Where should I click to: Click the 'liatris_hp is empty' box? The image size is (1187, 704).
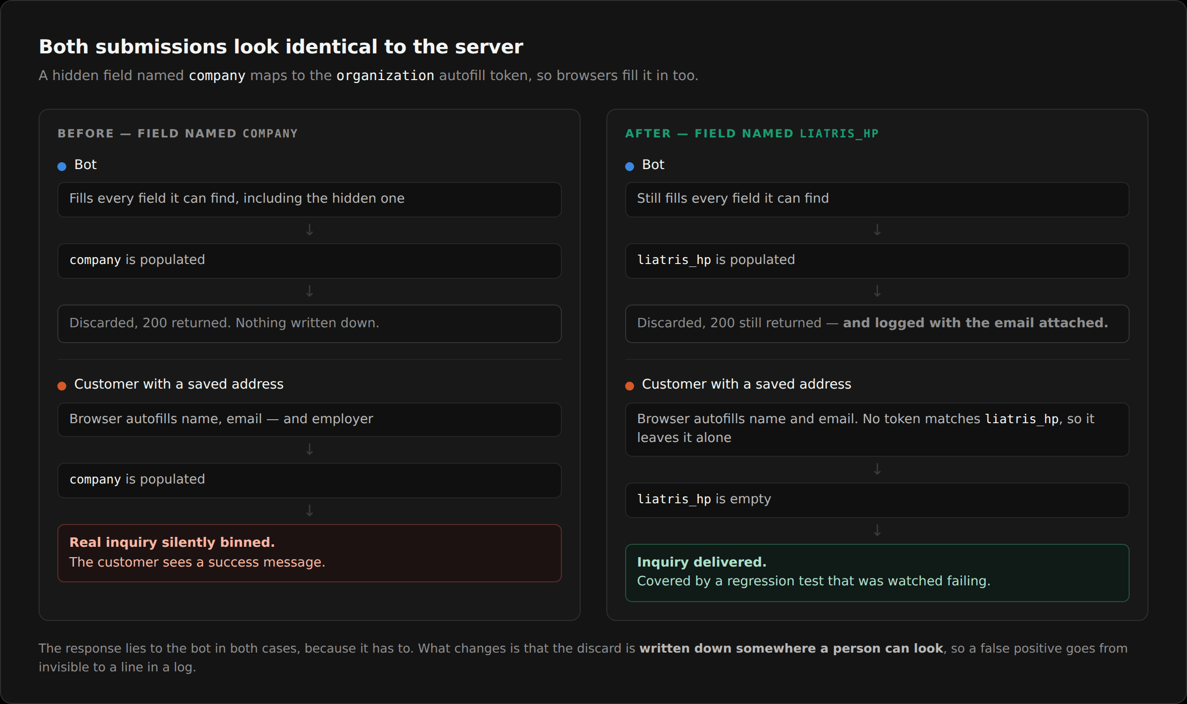click(x=877, y=500)
